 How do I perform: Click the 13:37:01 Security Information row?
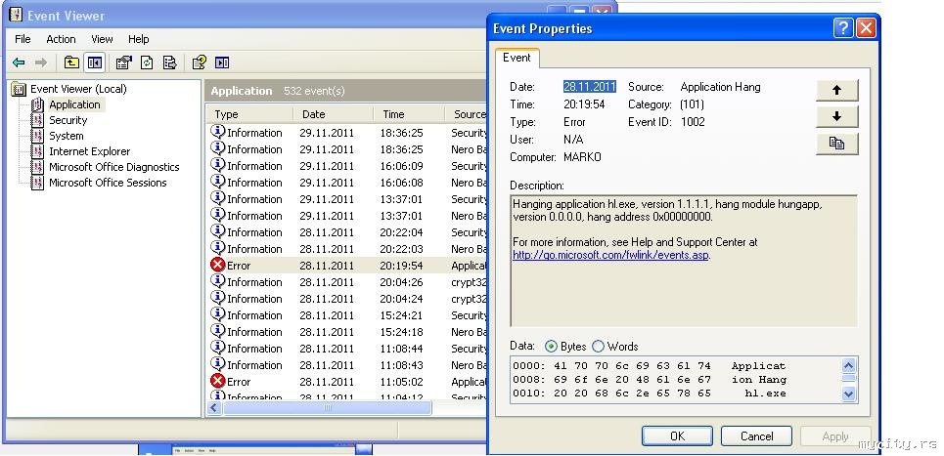coord(347,199)
